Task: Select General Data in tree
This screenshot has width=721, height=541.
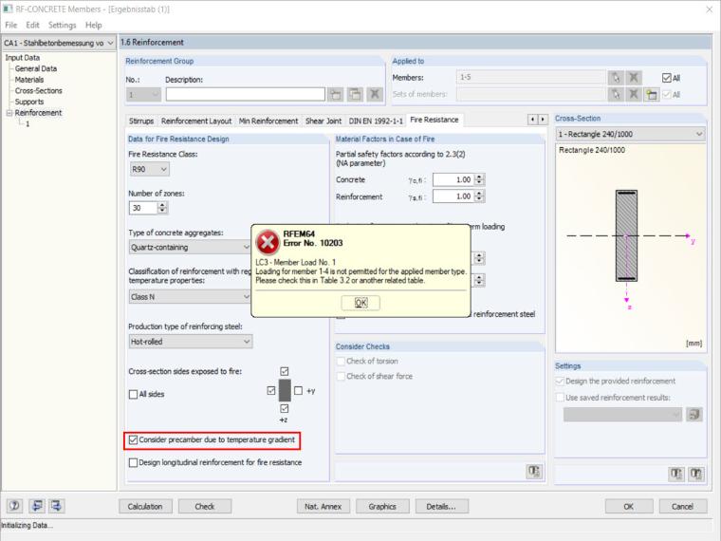Action: (x=36, y=68)
